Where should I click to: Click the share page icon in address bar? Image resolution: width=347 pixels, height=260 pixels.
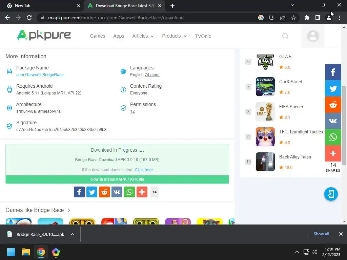click(x=283, y=18)
